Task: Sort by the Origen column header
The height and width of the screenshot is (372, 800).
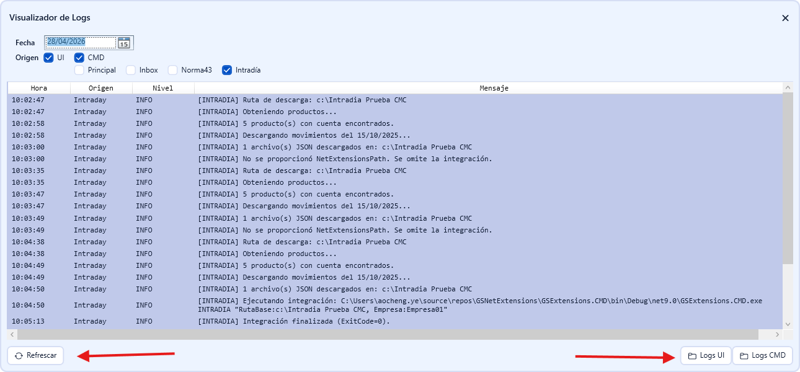Action: coord(101,88)
